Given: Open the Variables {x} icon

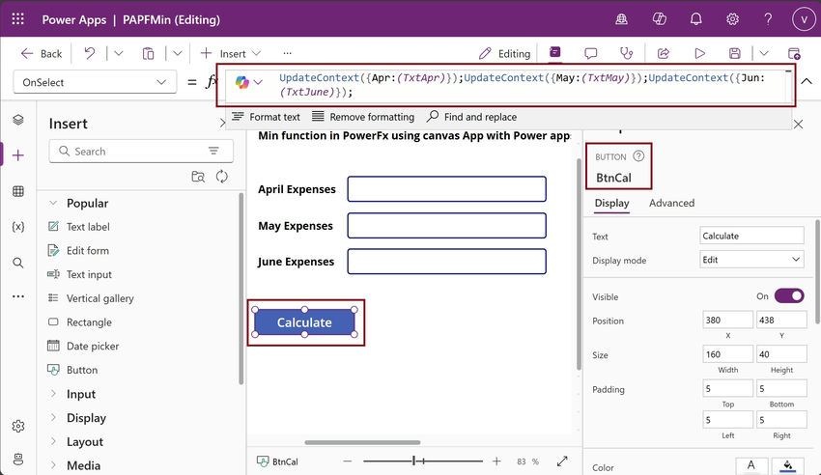Looking at the screenshot, I should pyautogui.click(x=18, y=227).
